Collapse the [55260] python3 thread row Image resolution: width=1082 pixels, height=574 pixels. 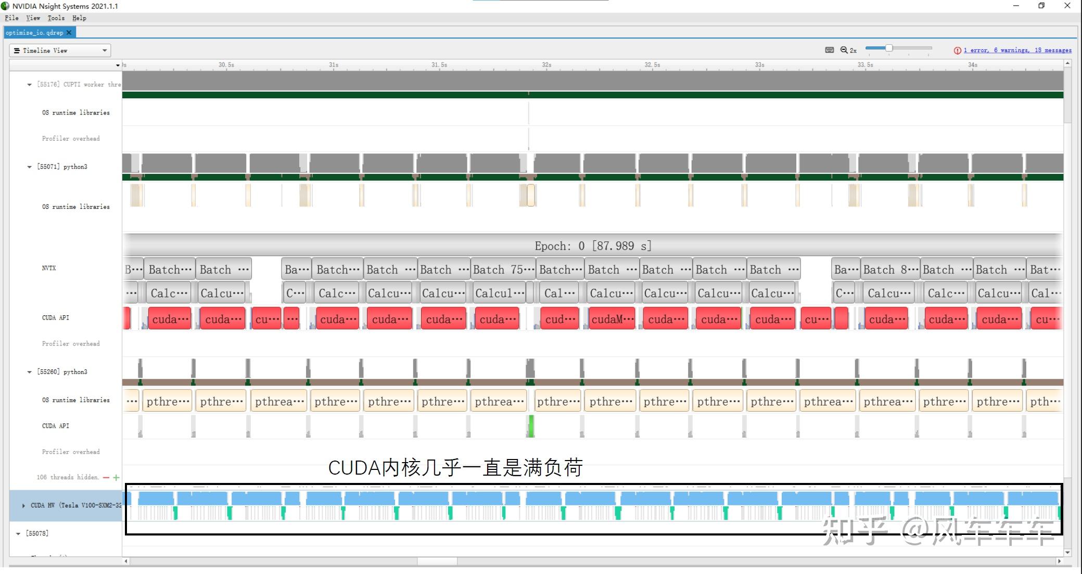[29, 372]
